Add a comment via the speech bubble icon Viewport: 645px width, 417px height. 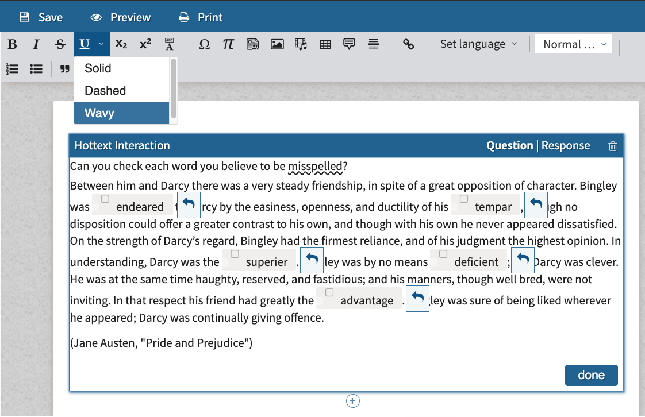coord(349,44)
